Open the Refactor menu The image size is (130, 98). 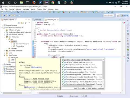(x=18, y=9)
